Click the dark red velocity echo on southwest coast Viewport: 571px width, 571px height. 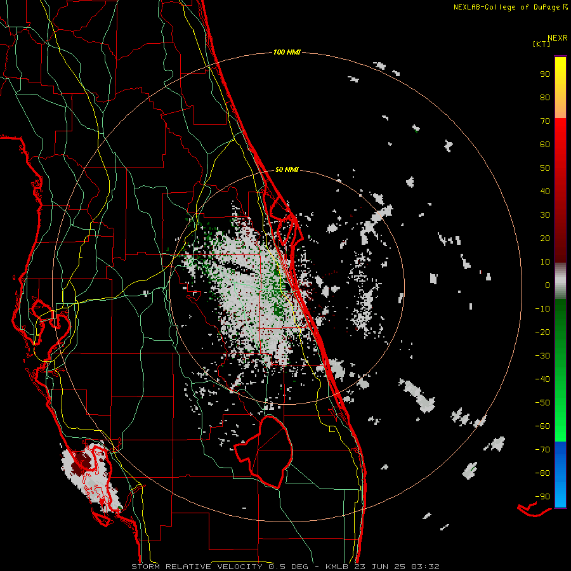click(x=82, y=463)
